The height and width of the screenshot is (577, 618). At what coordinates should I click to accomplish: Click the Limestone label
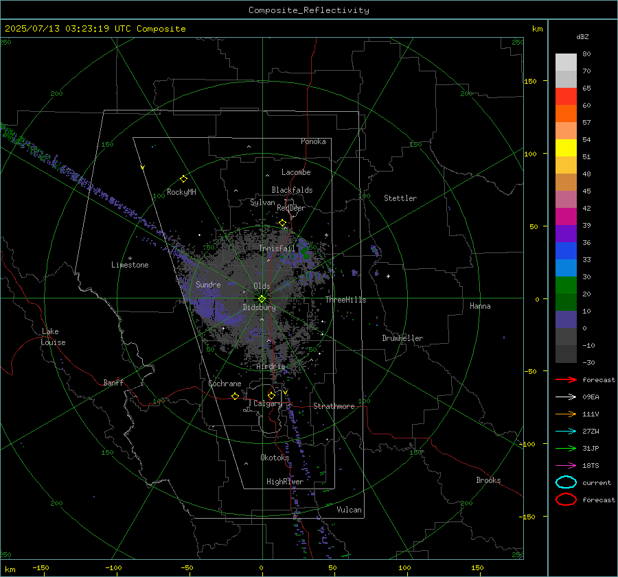point(130,265)
